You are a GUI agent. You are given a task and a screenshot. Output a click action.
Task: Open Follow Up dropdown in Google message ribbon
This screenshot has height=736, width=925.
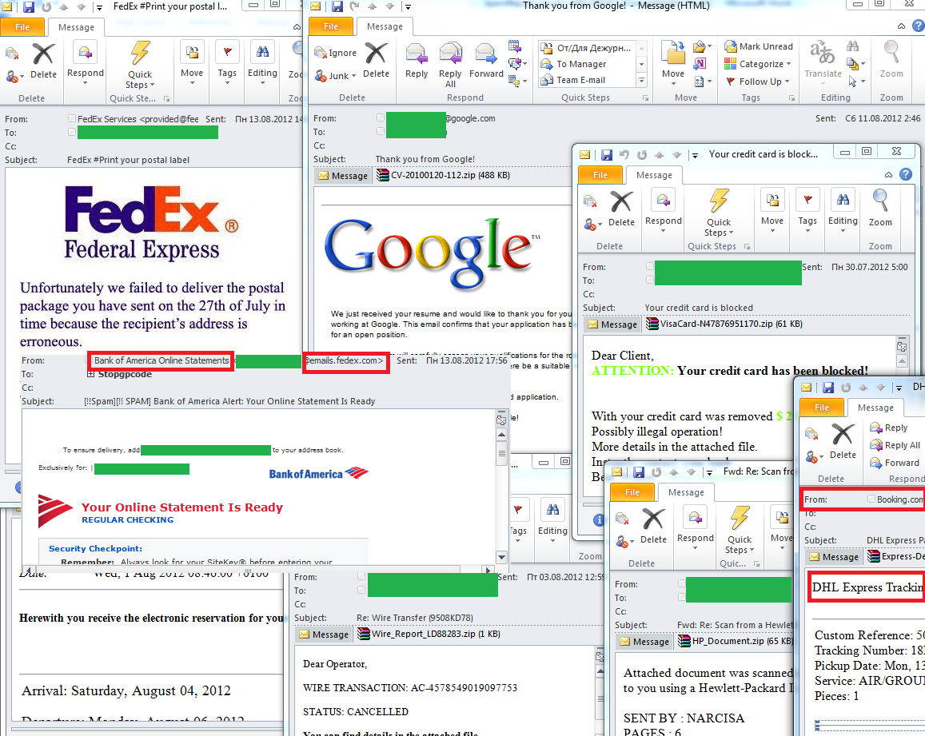(x=787, y=82)
